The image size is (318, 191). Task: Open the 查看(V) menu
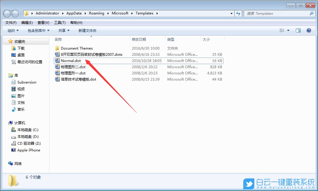(x=43, y=22)
